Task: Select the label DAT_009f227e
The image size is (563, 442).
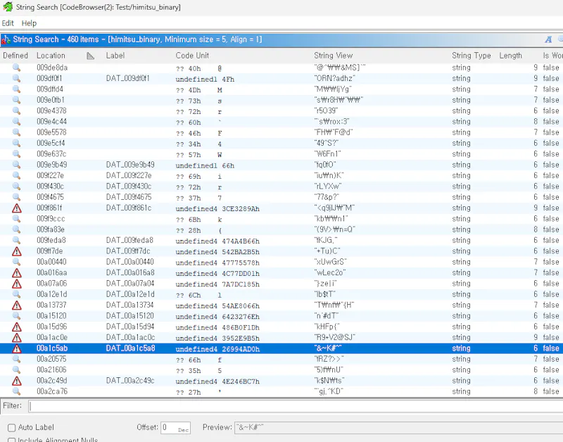Action: 129,175
